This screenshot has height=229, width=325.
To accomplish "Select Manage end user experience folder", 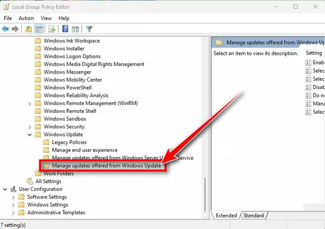I will click(x=85, y=150).
